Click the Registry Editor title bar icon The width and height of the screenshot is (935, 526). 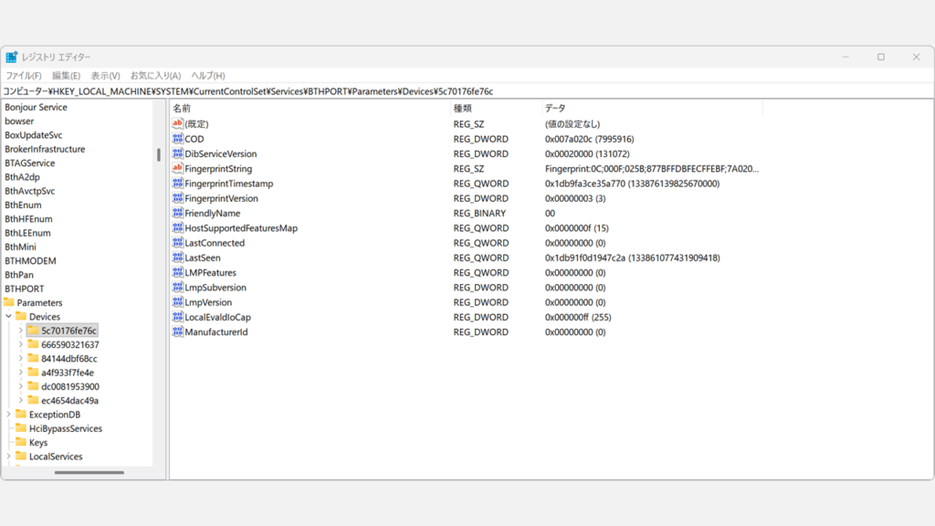pyautogui.click(x=13, y=56)
